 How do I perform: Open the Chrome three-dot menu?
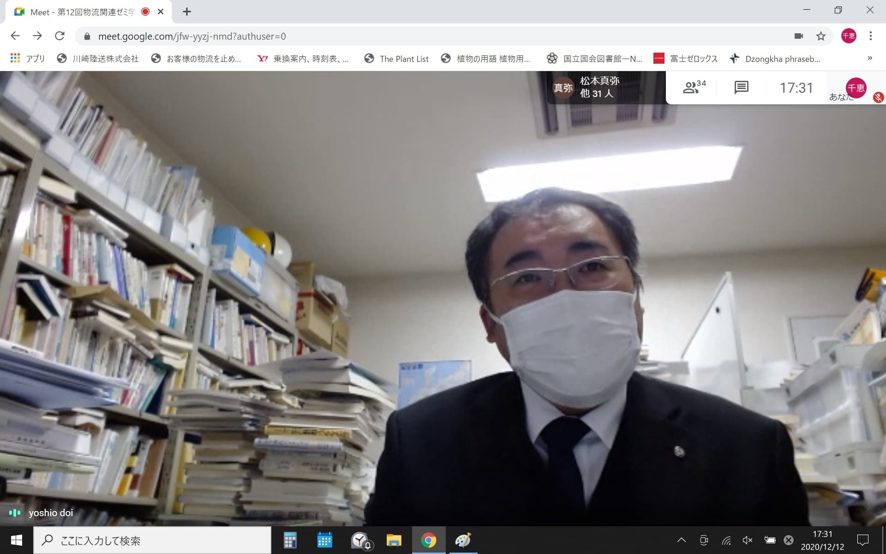click(x=870, y=36)
